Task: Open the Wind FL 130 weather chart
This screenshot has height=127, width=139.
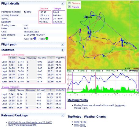Action: coord(80,122)
